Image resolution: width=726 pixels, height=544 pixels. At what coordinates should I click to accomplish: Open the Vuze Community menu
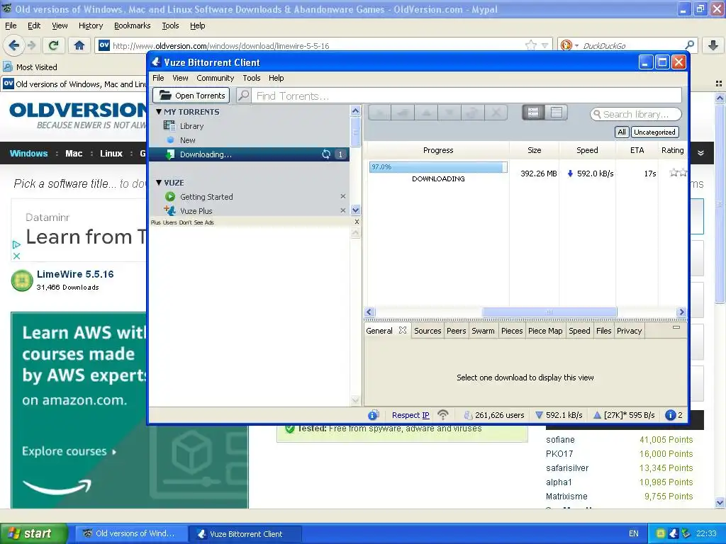click(x=216, y=78)
